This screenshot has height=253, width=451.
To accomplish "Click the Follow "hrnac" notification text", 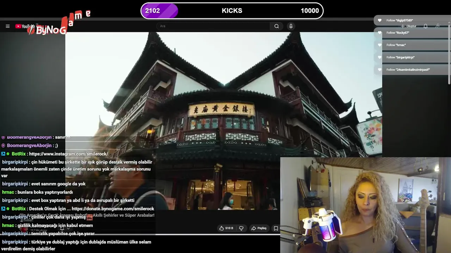I will 396,45.
